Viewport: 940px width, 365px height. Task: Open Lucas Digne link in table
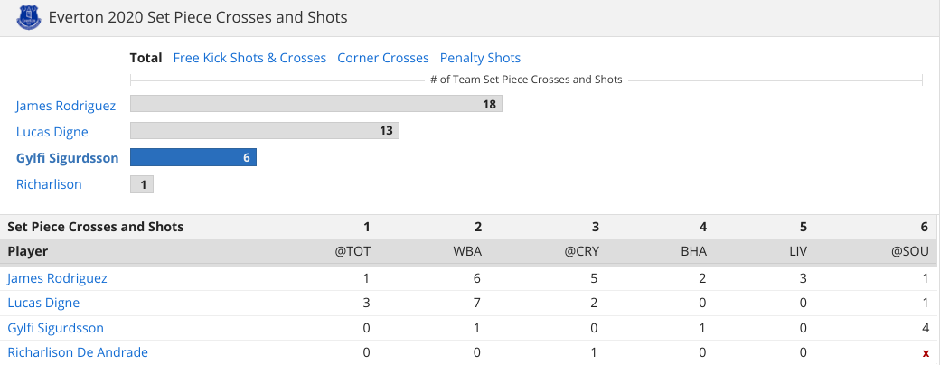43,303
